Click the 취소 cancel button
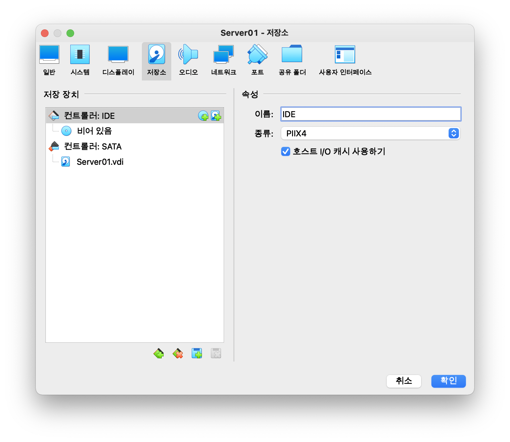 (404, 381)
